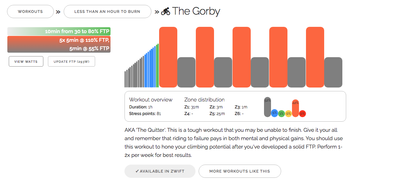Go to Less Than An Hour To Burn category
399x182 pixels.
coord(107,12)
